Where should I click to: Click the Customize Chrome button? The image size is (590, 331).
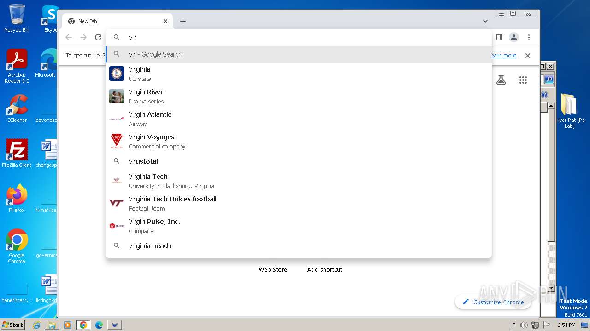click(x=493, y=302)
